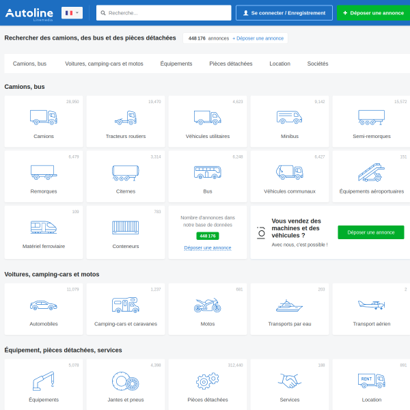Click header Déposer une annonce button
Screen dimensions: 410x410
point(373,13)
